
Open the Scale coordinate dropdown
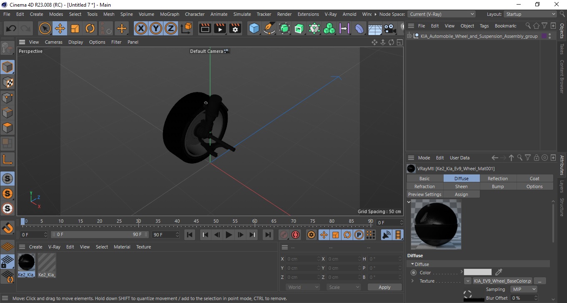[x=344, y=287]
